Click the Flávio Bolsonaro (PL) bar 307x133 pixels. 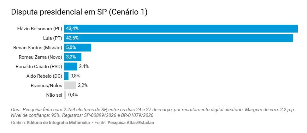181,28
